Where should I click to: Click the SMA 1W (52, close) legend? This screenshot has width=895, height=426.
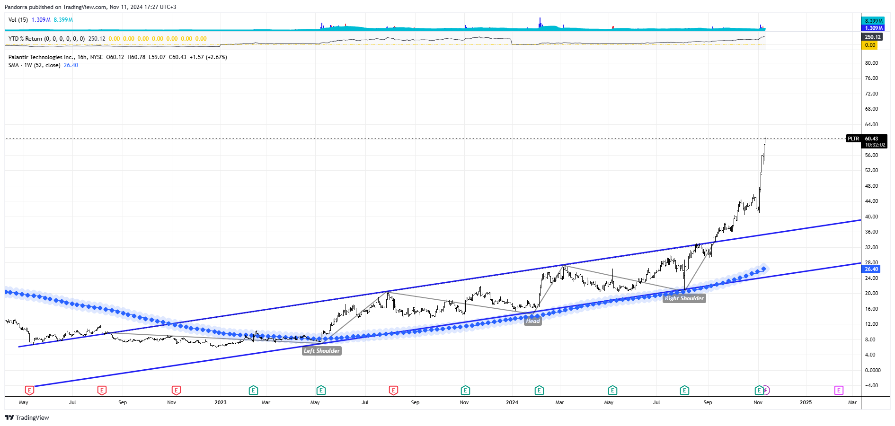34,65
